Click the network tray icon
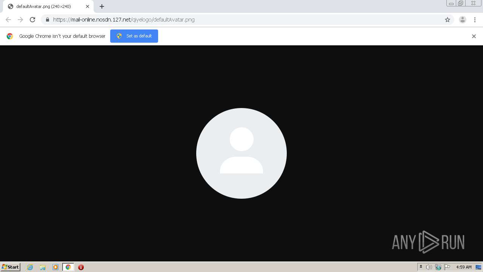Screen dimensions: 483x272 point(438,267)
